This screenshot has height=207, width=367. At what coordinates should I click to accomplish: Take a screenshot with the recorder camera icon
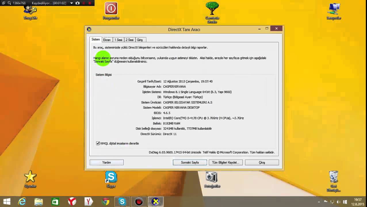point(77,3)
